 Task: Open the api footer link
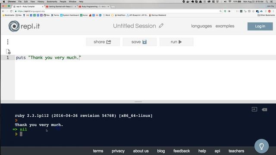(217, 151)
